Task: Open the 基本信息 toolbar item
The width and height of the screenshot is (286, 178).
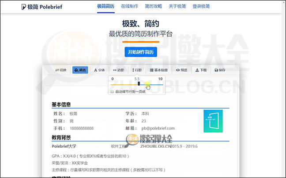Action: [159, 70]
